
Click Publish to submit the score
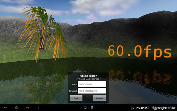click(100, 98)
